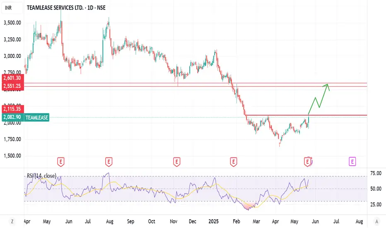The height and width of the screenshot is (228, 386).
Task: Click the Sep label on the time axis
Action: [130, 221]
